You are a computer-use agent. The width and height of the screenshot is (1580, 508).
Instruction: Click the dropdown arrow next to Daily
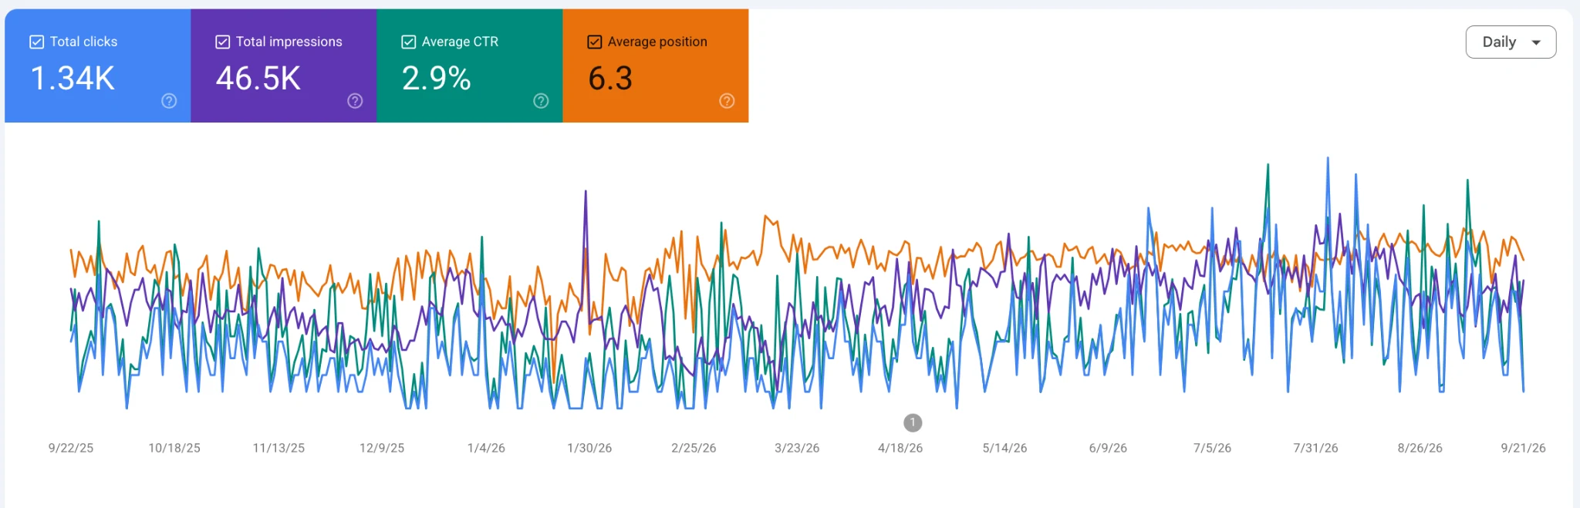(x=1536, y=43)
